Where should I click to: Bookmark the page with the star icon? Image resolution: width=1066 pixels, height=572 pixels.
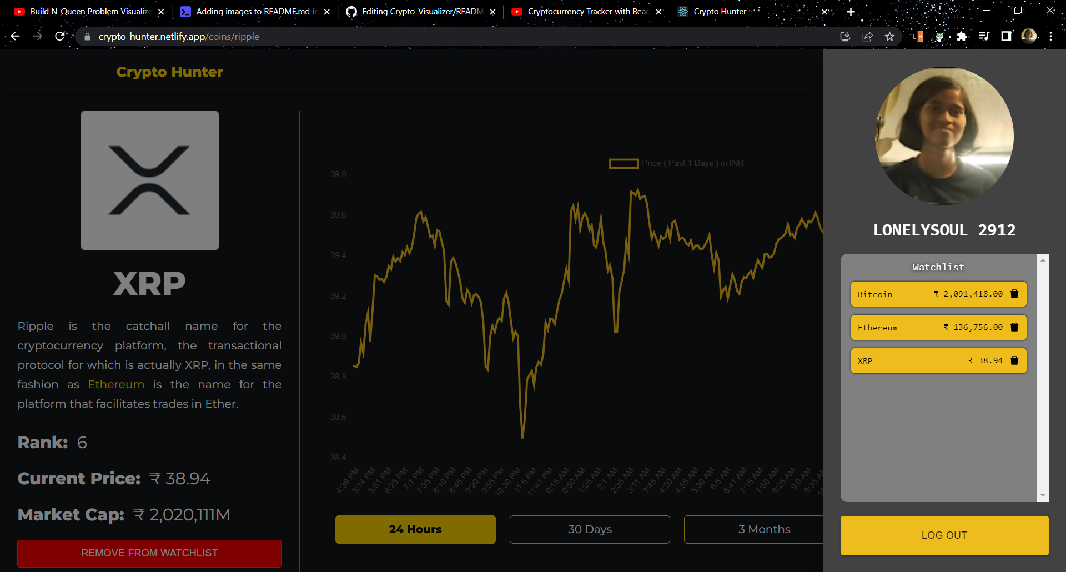[x=889, y=36]
